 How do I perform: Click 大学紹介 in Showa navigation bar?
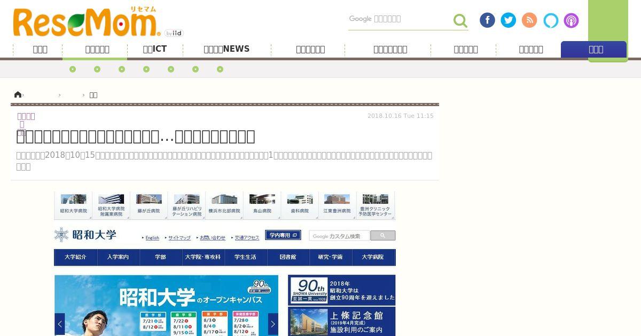75,257
